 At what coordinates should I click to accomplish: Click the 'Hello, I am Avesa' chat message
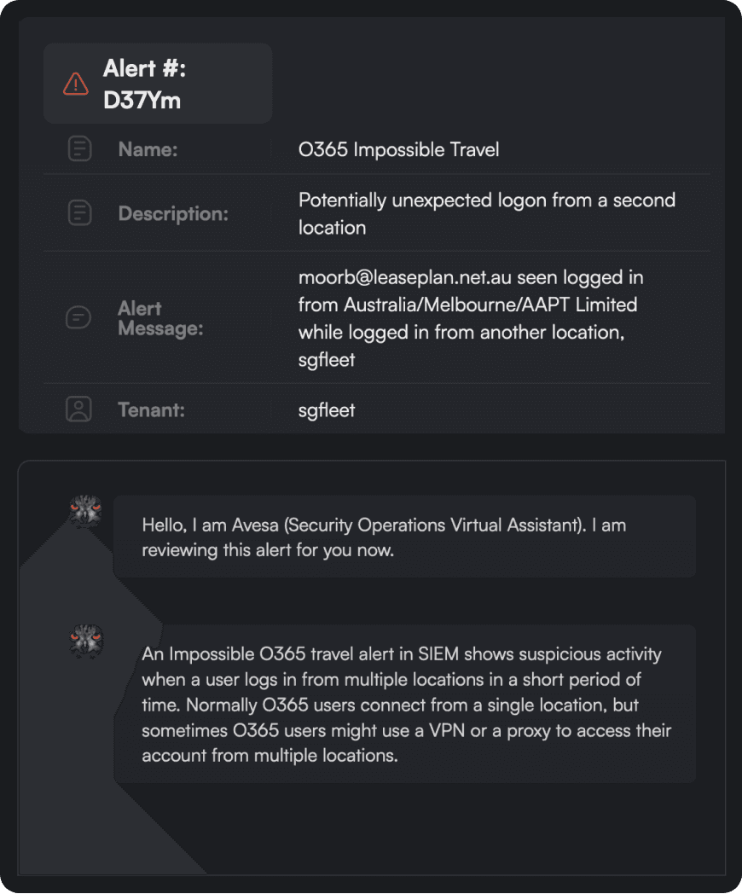[384, 537]
